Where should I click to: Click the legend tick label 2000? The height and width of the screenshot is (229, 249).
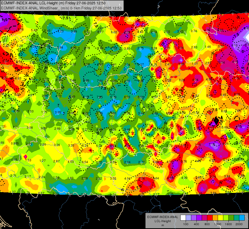coord(239,224)
